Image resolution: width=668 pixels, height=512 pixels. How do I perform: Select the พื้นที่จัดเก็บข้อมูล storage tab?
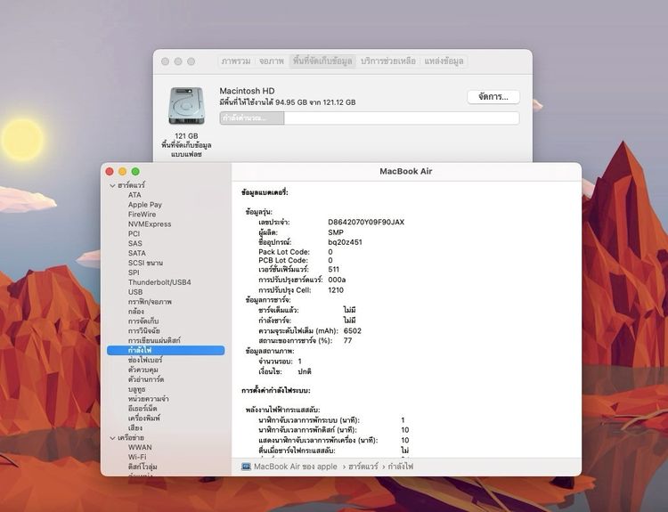pos(322,61)
